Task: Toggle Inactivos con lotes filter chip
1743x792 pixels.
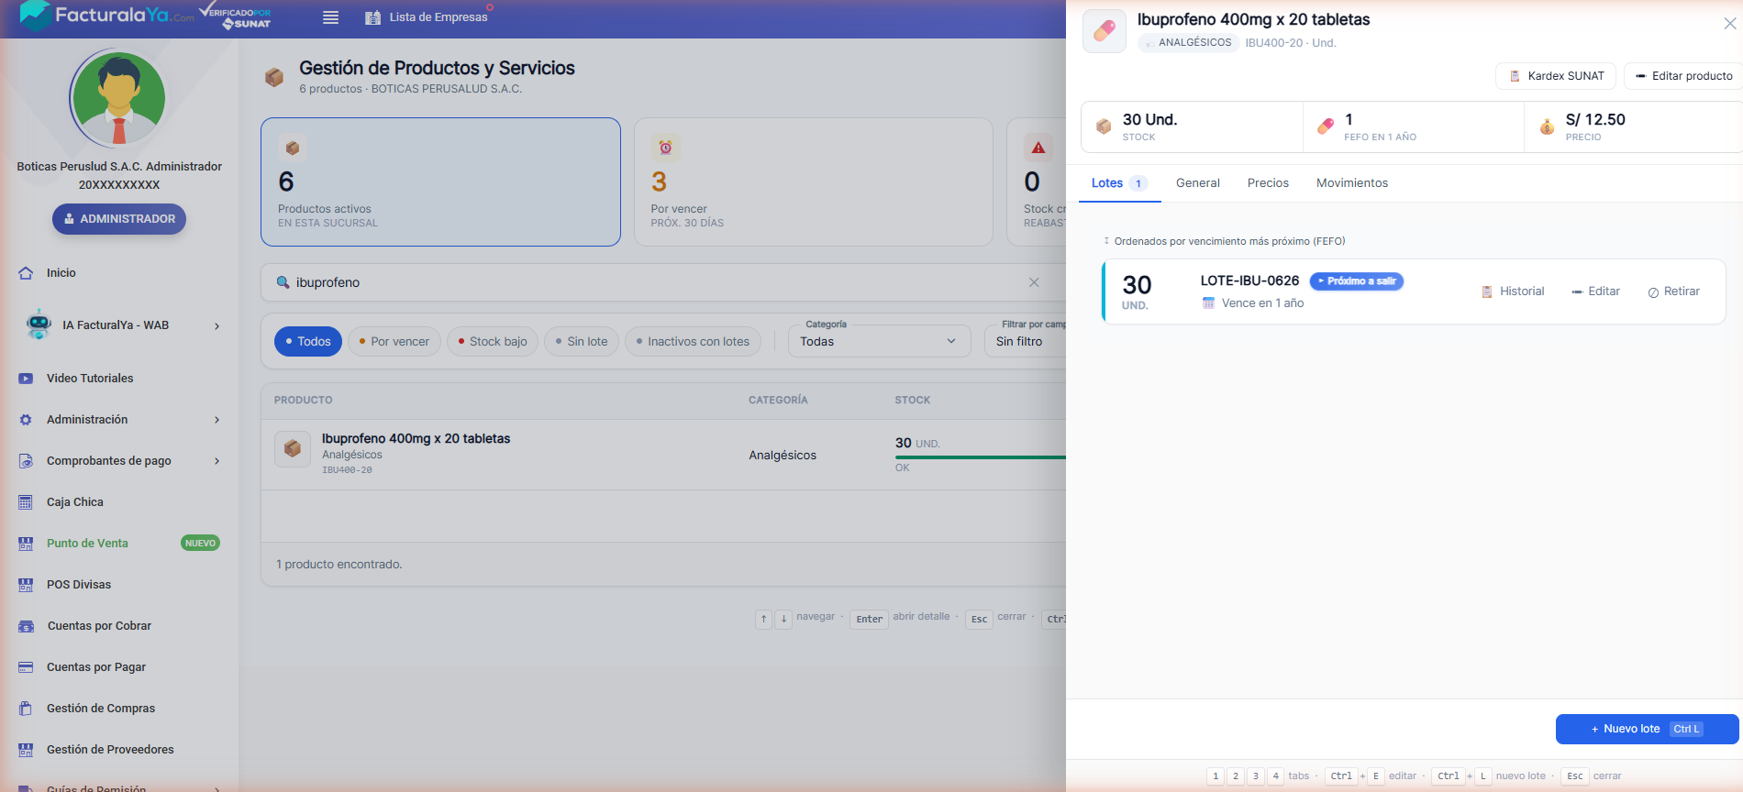Action: point(693,342)
